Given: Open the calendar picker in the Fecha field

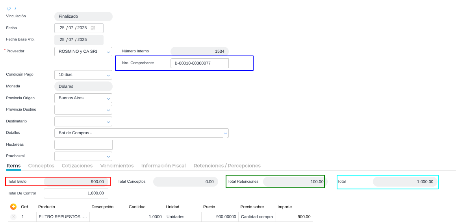Looking at the screenshot, I should click(x=93, y=28).
